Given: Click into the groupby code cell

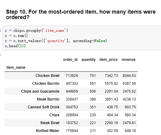Looking at the screenshot, I should click(82, 38).
